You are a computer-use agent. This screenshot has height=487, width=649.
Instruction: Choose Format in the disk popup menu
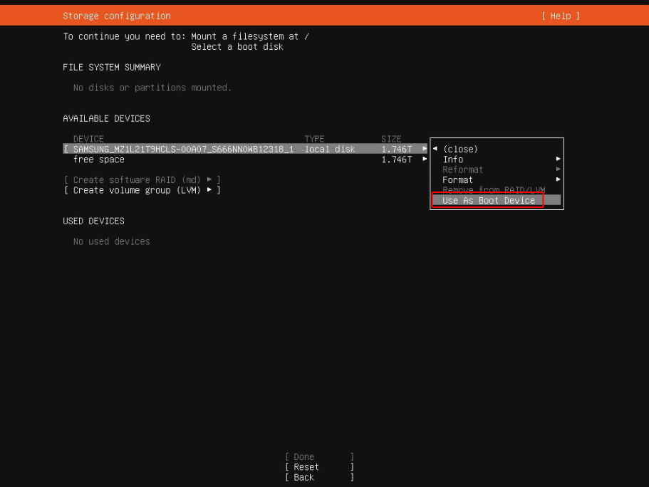pyautogui.click(x=458, y=180)
